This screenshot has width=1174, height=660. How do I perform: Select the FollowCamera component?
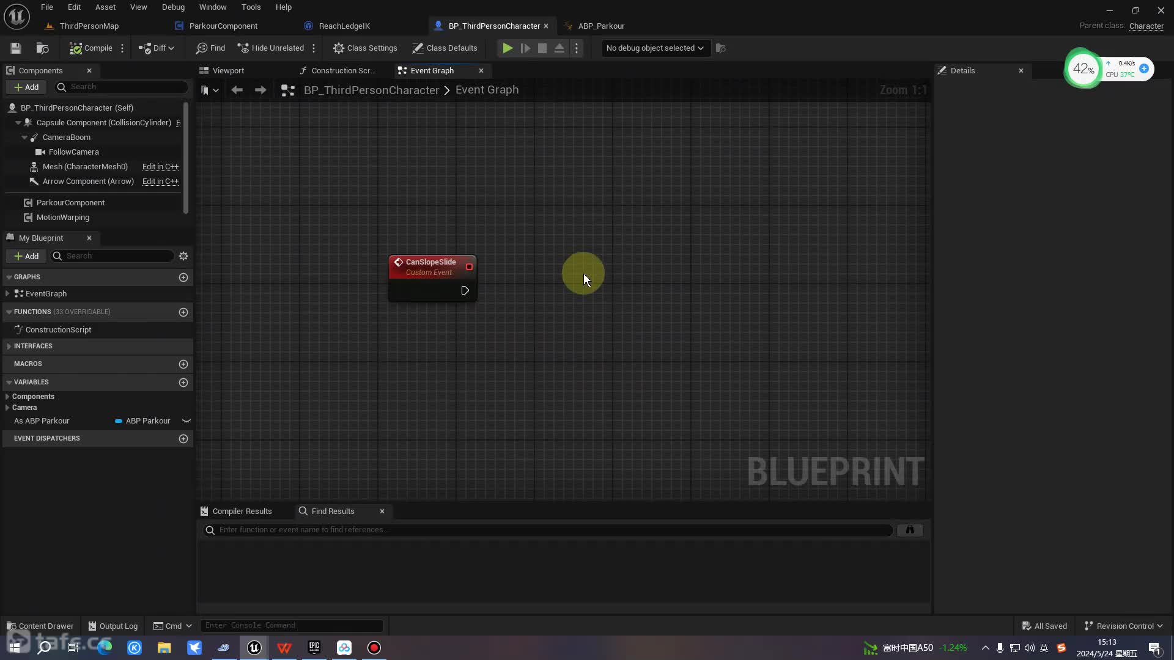point(73,152)
